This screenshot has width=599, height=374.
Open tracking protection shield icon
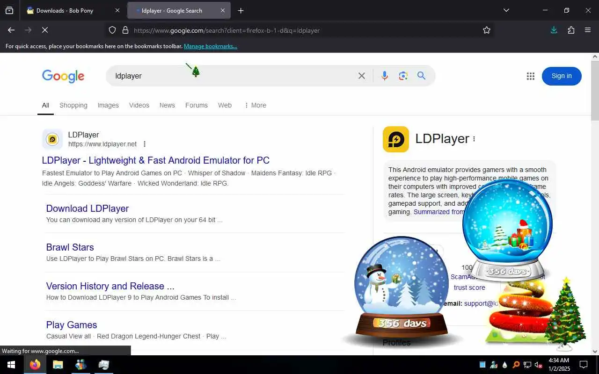click(112, 30)
